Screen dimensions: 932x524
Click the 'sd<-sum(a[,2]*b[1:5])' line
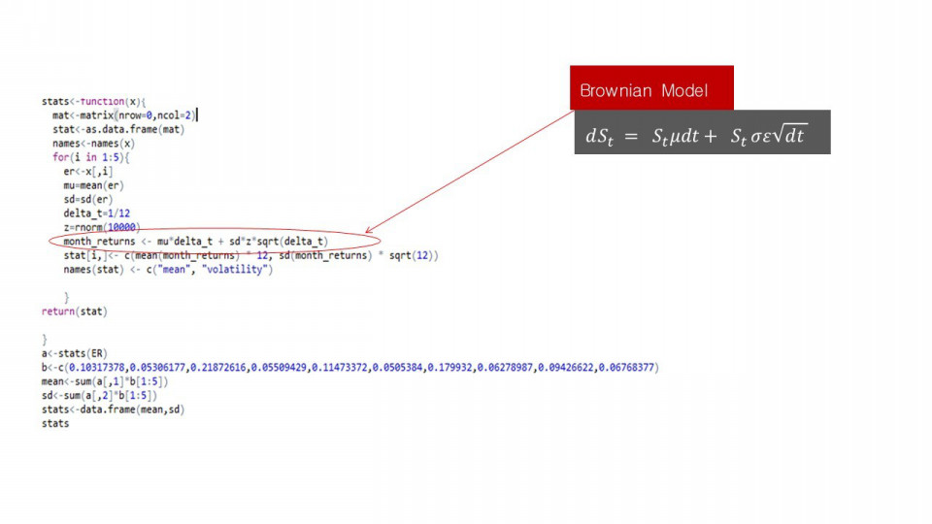point(99,395)
